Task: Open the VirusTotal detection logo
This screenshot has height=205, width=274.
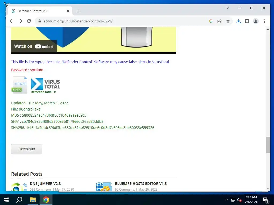Action: click(45, 85)
